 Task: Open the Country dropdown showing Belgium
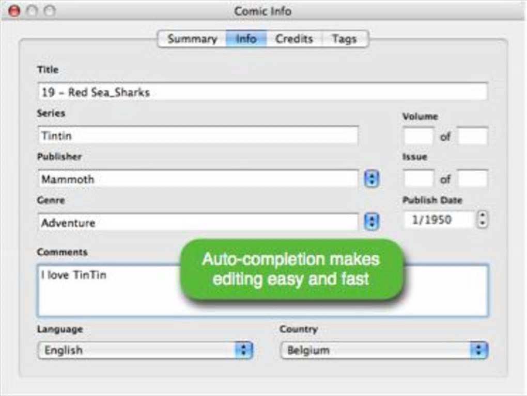[x=384, y=351]
